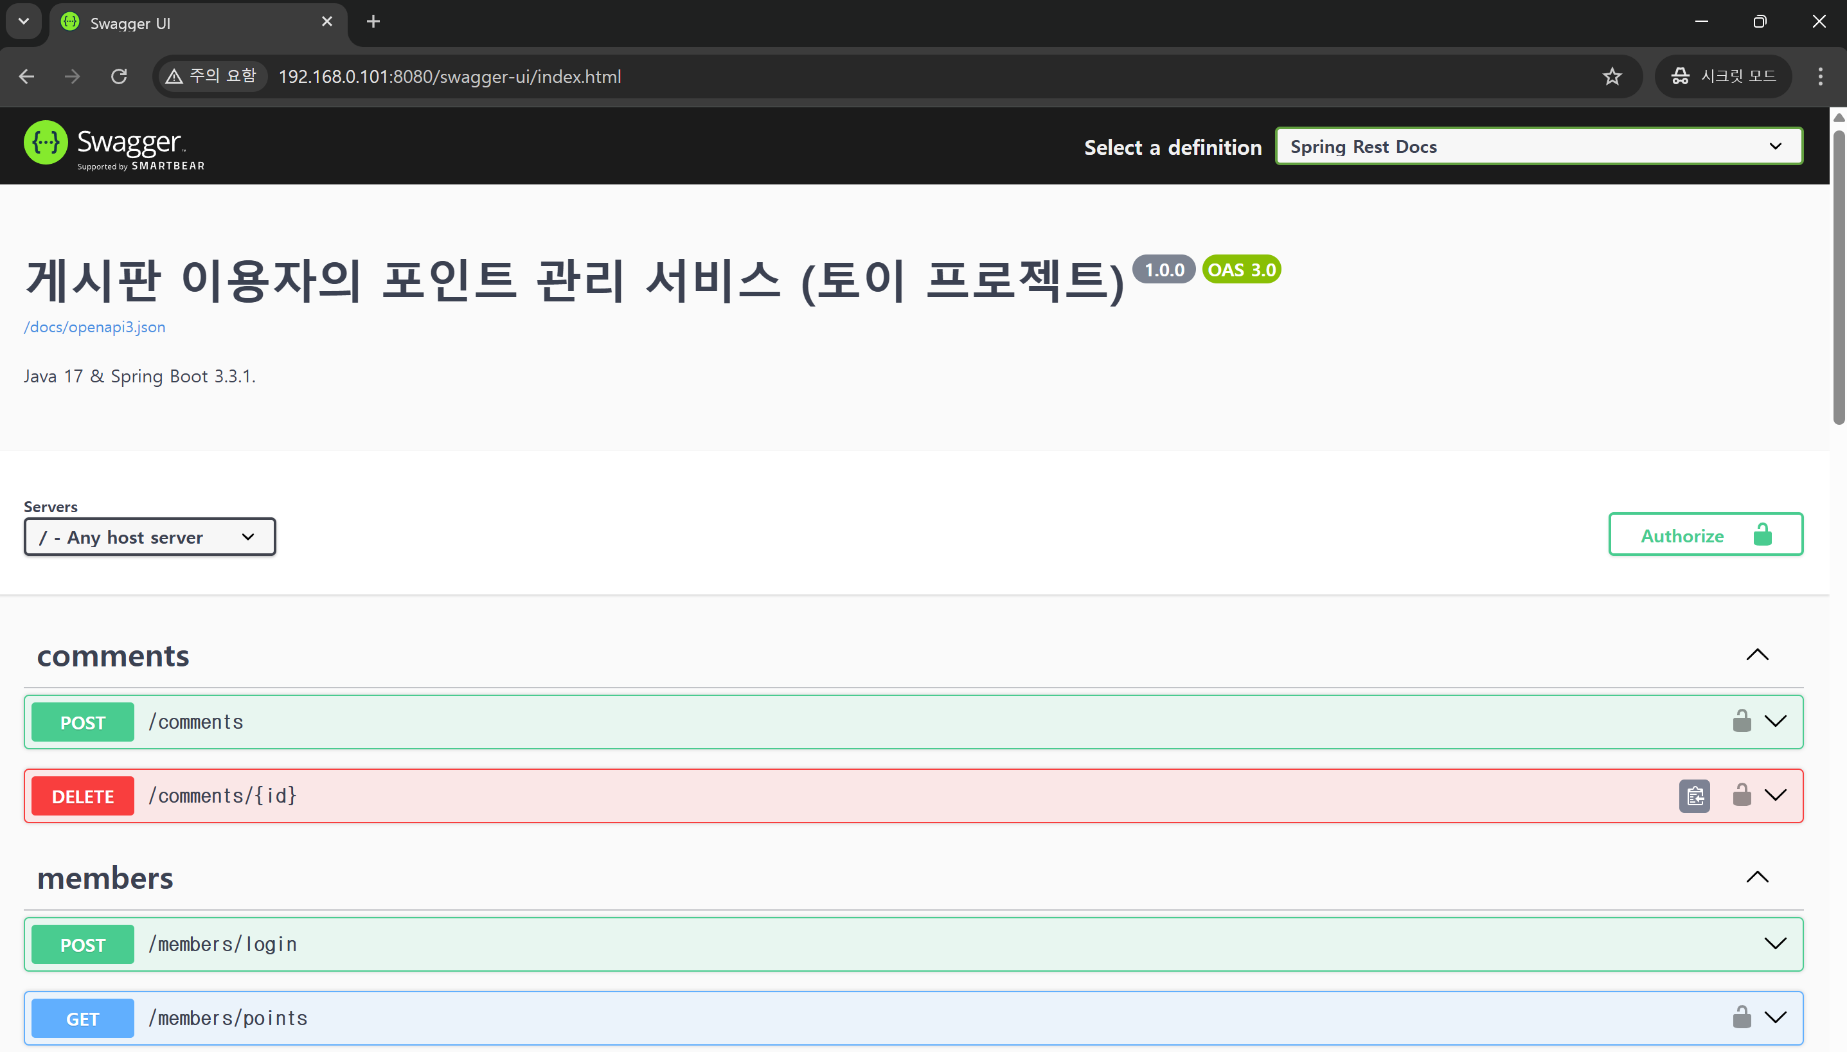
Task: Open the tab search dropdown arrow
Action: click(24, 22)
